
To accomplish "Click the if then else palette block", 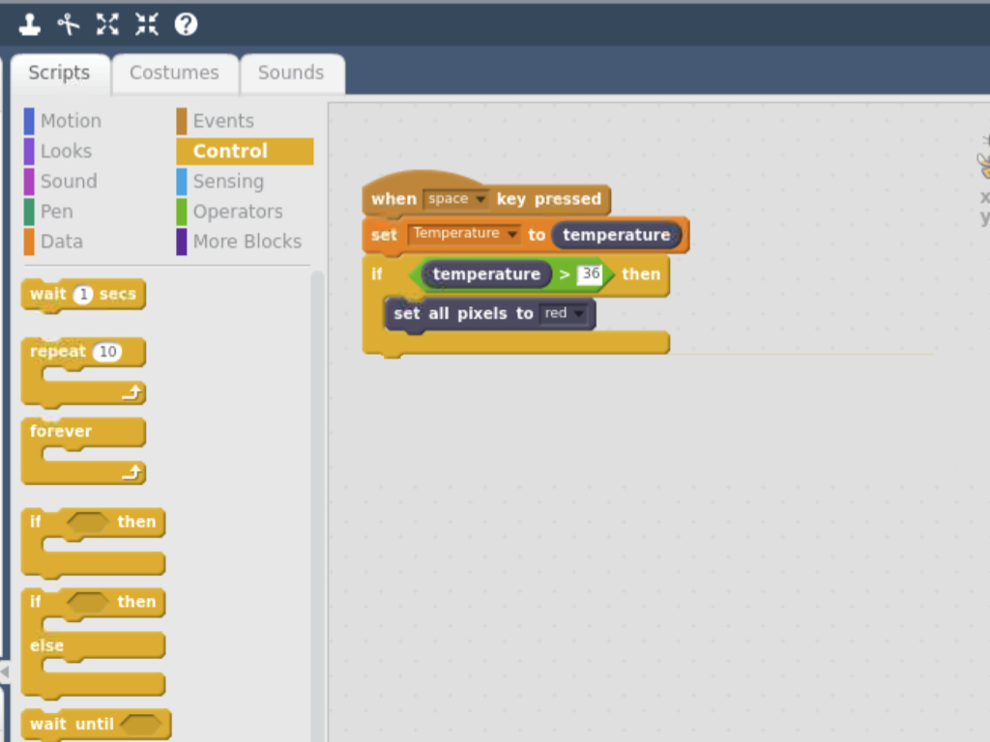I will tap(94, 643).
